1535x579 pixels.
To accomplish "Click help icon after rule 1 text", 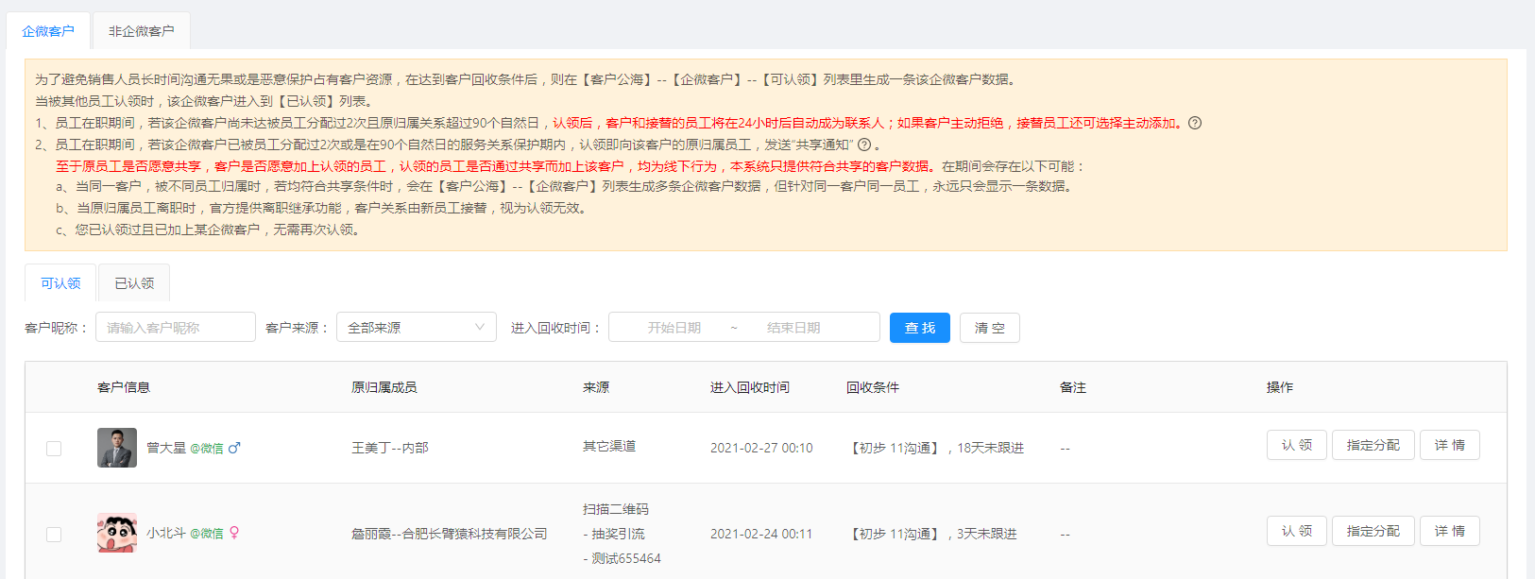I will (1195, 123).
